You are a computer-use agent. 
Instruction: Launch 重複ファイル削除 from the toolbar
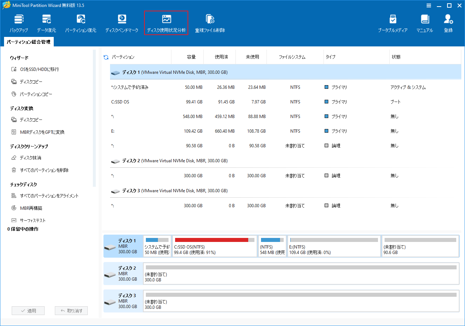210,22
